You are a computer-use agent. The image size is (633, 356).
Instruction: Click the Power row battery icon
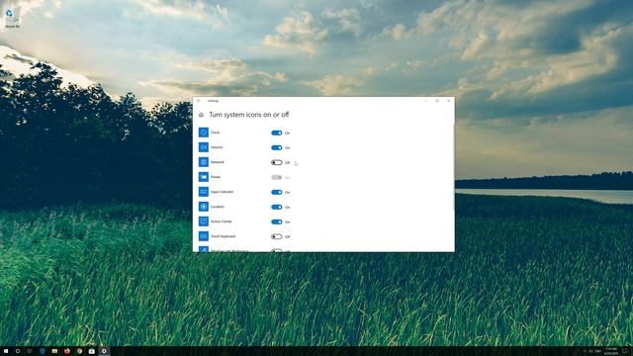[x=204, y=177]
